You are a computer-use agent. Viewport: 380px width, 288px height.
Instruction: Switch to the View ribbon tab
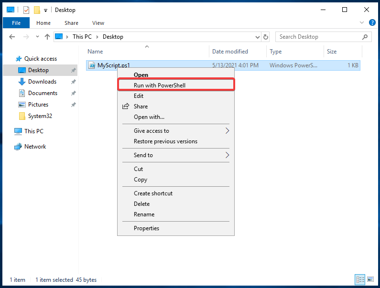point(98,23)
